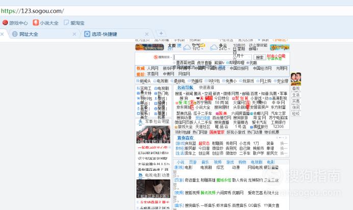The height and width of the screenshot is (210, 353).
Task: Open the 世纪佳缘 link
Action: tap(203, 118)
